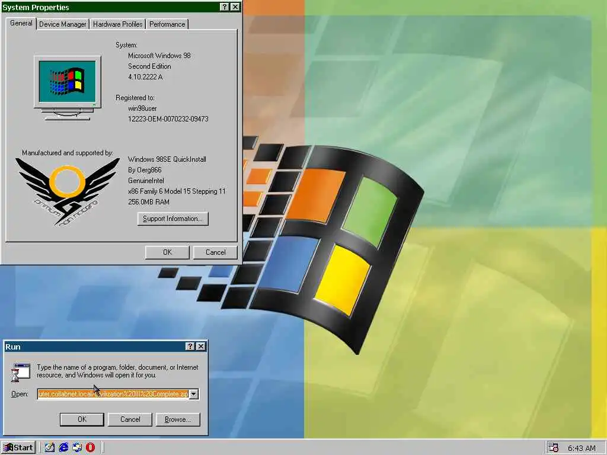The width and height of the screenshot is (607, 455).
Task: Click the Windows monitor graphic in System Properties
Action: click(x=68, y=88)
